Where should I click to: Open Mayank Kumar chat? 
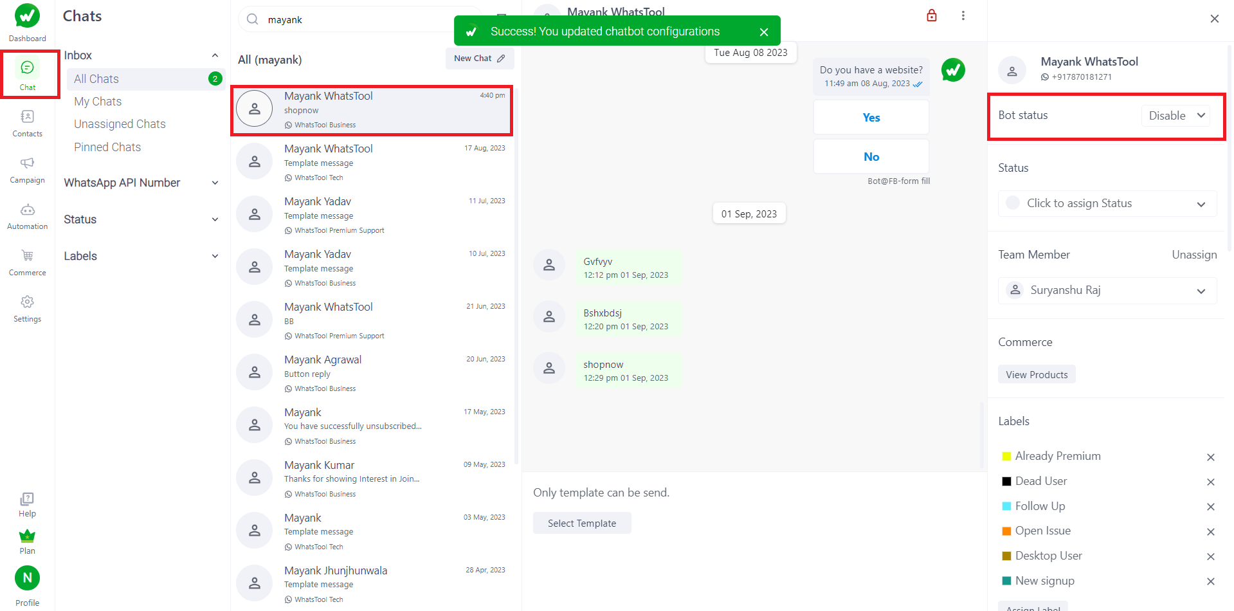pos(372,479)
